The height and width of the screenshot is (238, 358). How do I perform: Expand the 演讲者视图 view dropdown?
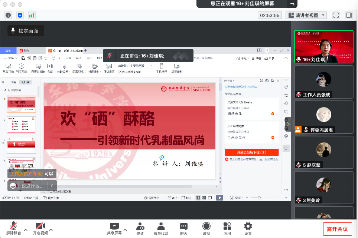pos(306,15)
